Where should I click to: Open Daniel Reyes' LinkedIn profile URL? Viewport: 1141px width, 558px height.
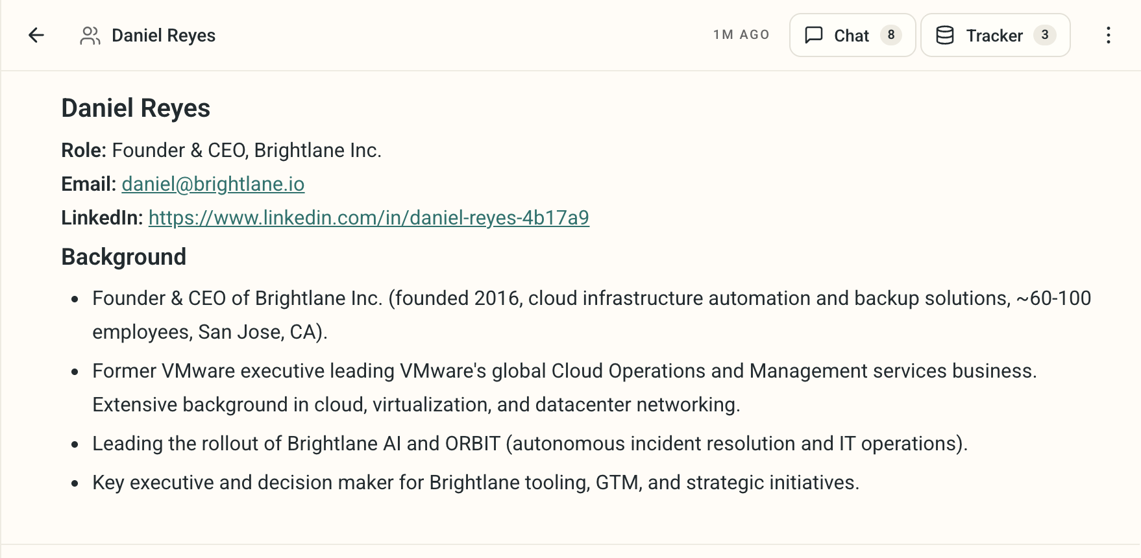click(x=369, y=218)
